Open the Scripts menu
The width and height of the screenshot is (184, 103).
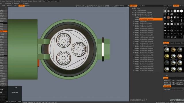(x=30, y=1)
